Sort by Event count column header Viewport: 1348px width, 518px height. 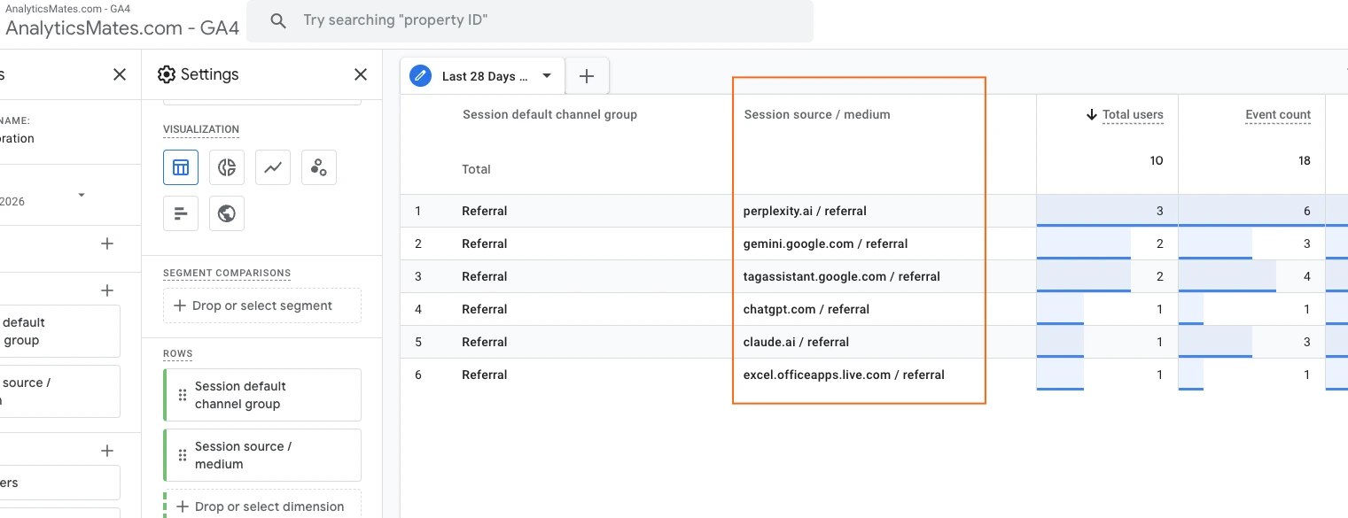click(x=1278, y=114)
